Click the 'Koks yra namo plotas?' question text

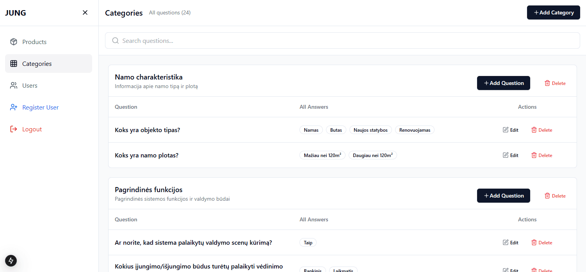tap(147, 155)
